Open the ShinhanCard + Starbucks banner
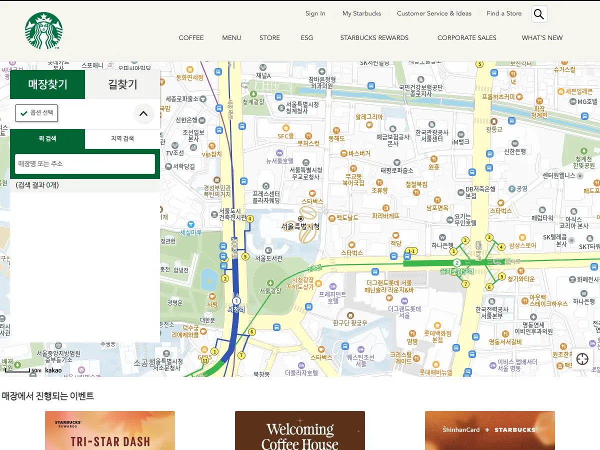This screenshot has height=450, width=600. (490, 430)
